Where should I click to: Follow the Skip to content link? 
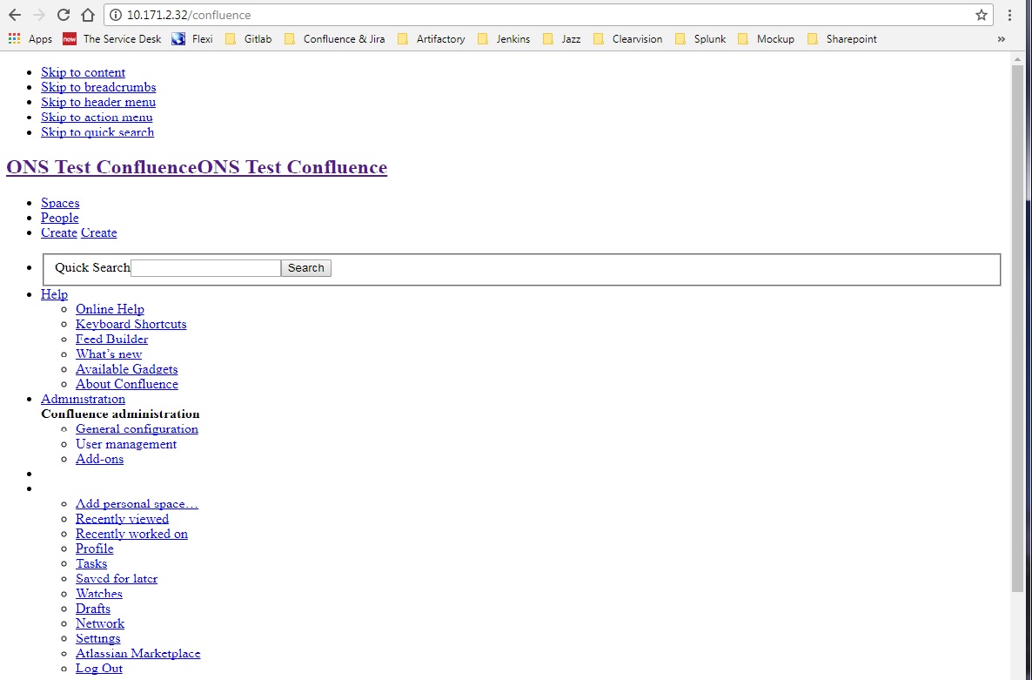click(83, 72)
